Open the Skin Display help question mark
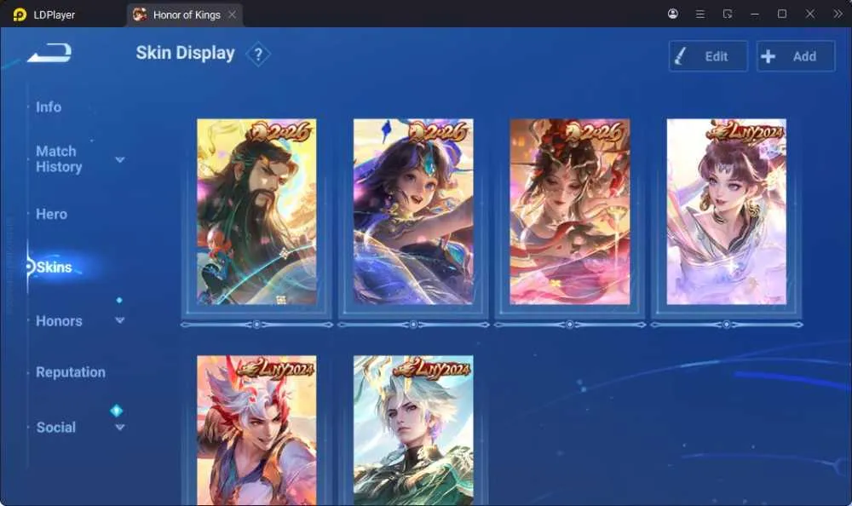The image size is (852, 506). (258, 55)
